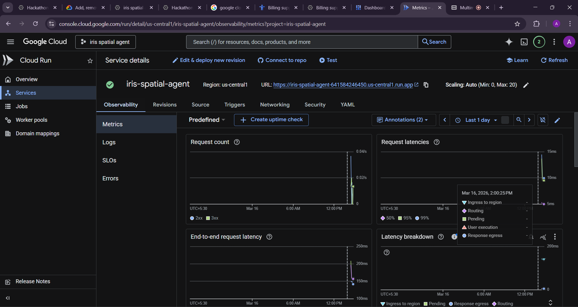This screenshot has width=578, height=307.
Task: Toggle the 50% latency series
Action: 388,218
